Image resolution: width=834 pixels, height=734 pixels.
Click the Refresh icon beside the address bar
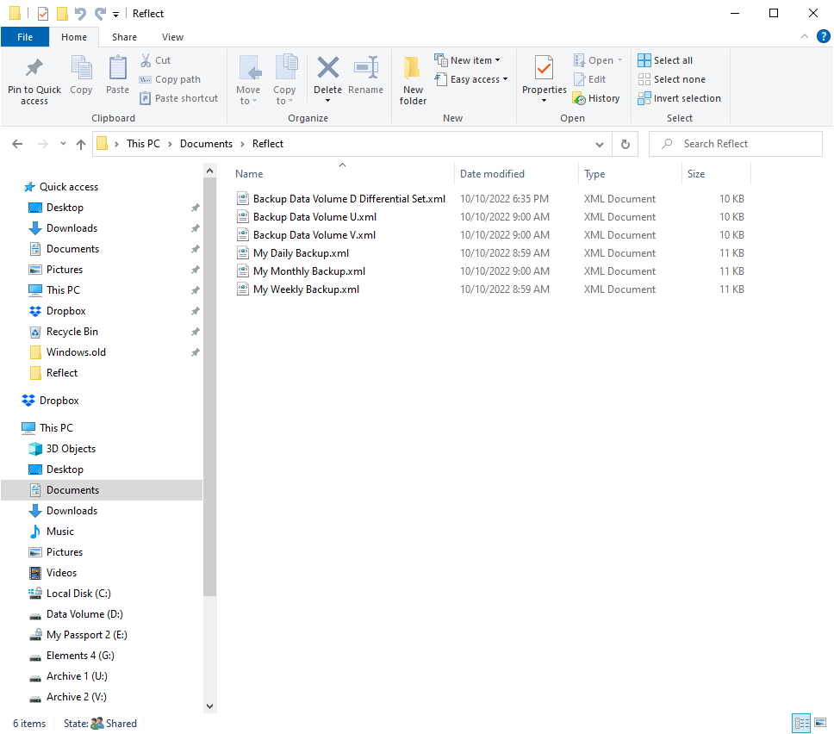pos(625,144)
